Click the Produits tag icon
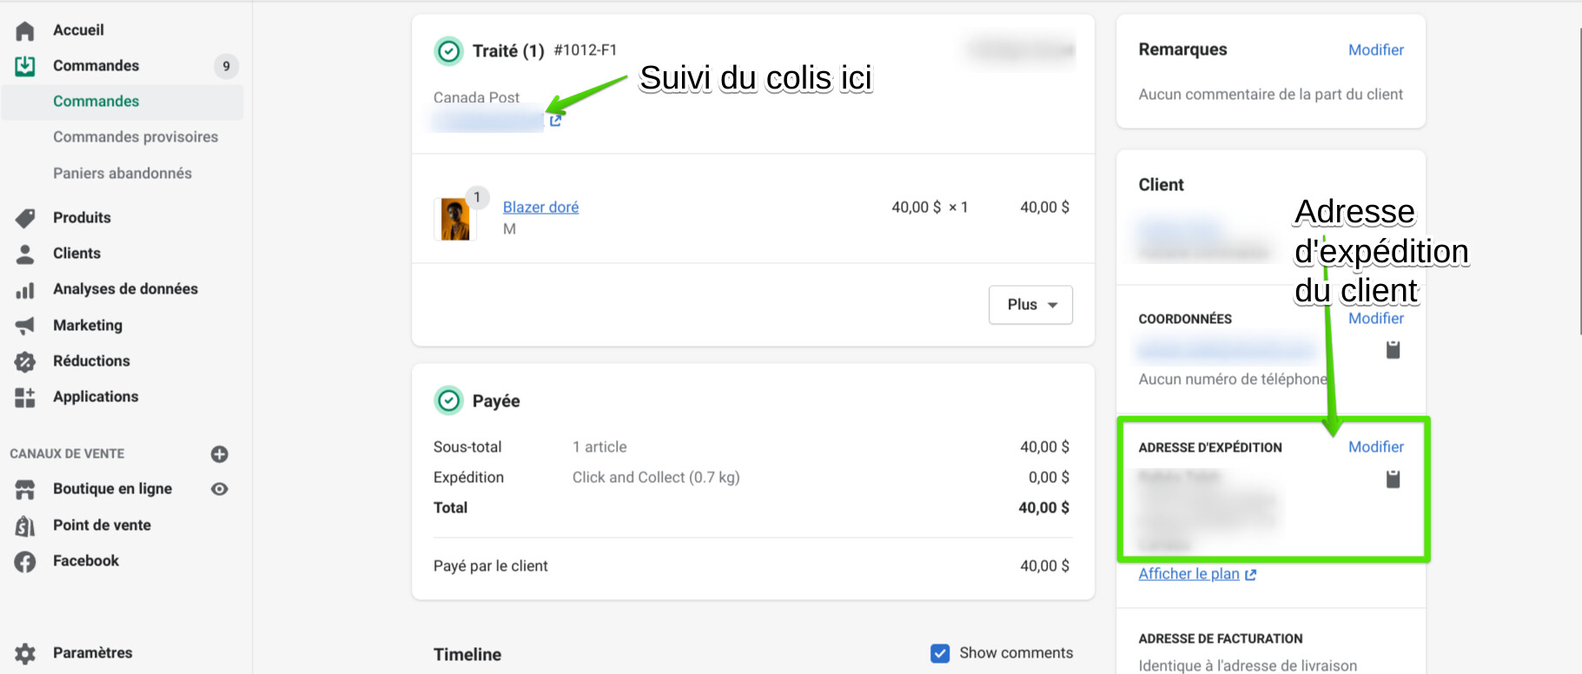1582x674 pixels. (25, 218)
